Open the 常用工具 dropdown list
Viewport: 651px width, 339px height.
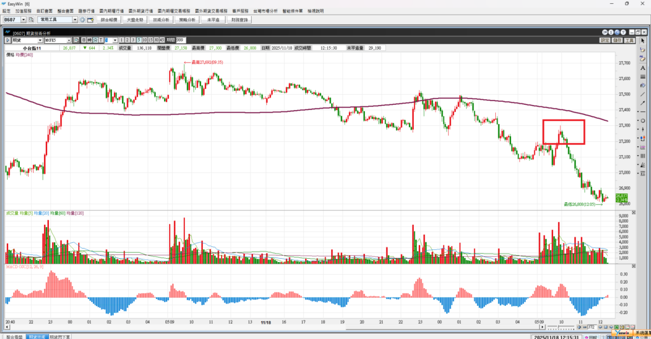coord(75,20)
